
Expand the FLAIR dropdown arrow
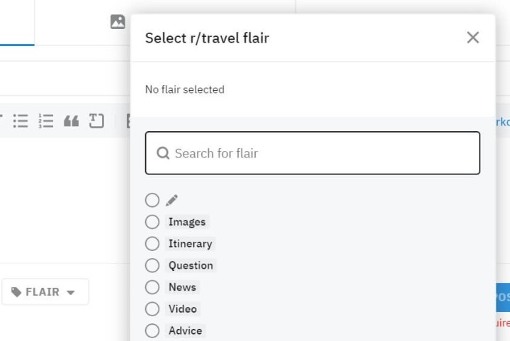71,293
